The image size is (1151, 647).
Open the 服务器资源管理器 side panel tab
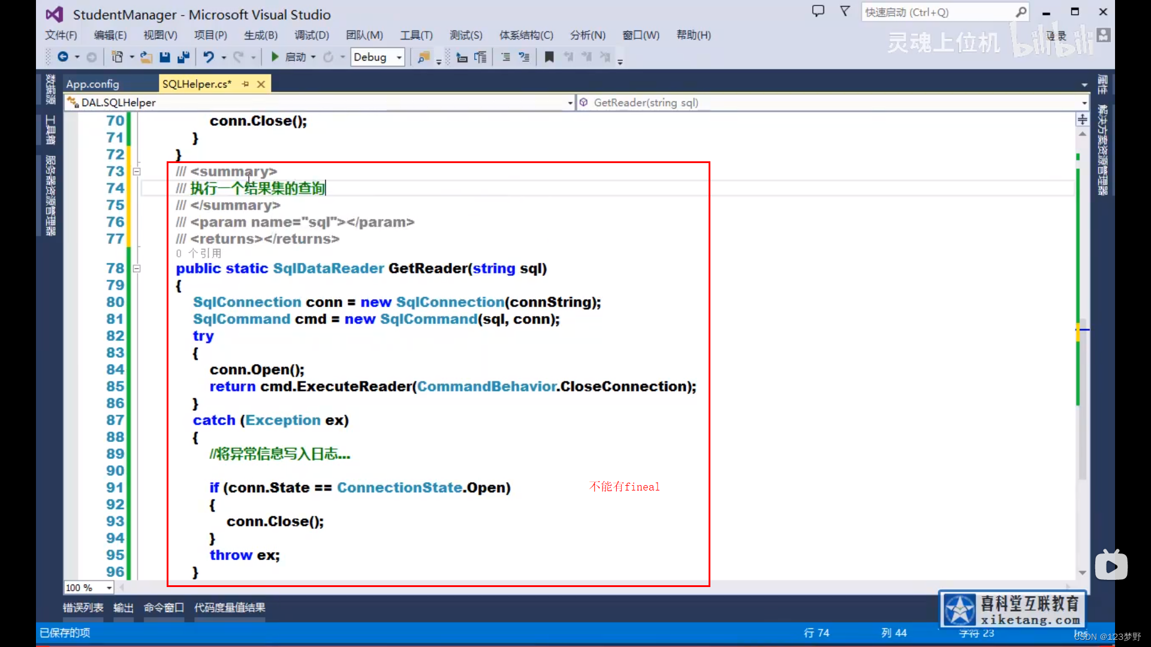[x=50, y=195]
